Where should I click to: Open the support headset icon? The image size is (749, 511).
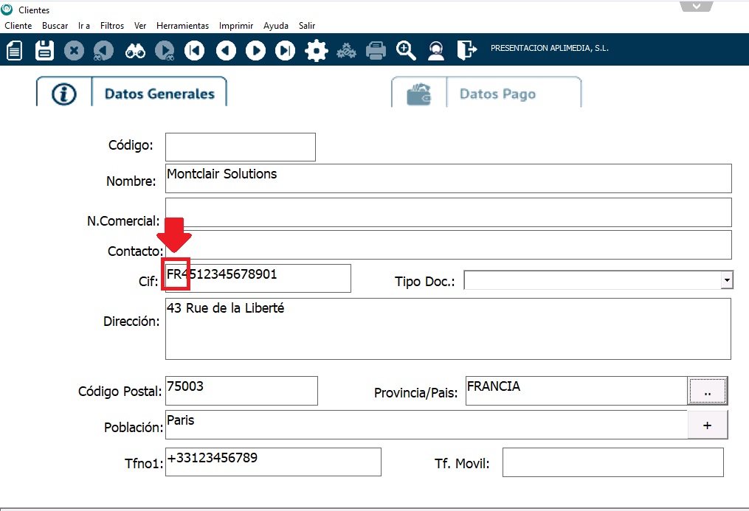(436, 51)
